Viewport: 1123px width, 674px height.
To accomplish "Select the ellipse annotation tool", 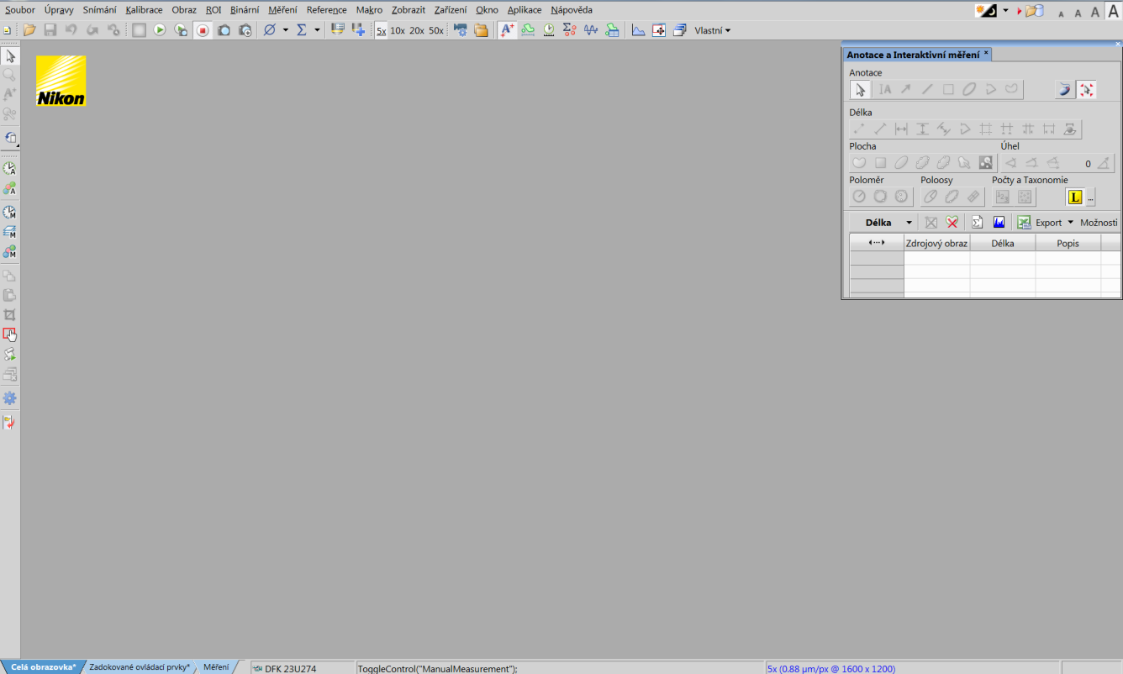I will (x=969, y=89).
